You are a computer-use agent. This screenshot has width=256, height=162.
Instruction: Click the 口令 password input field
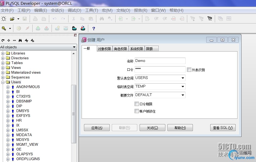160,69
